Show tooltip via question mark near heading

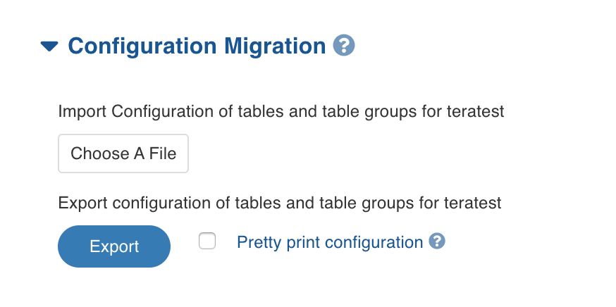tap(344, 46)
